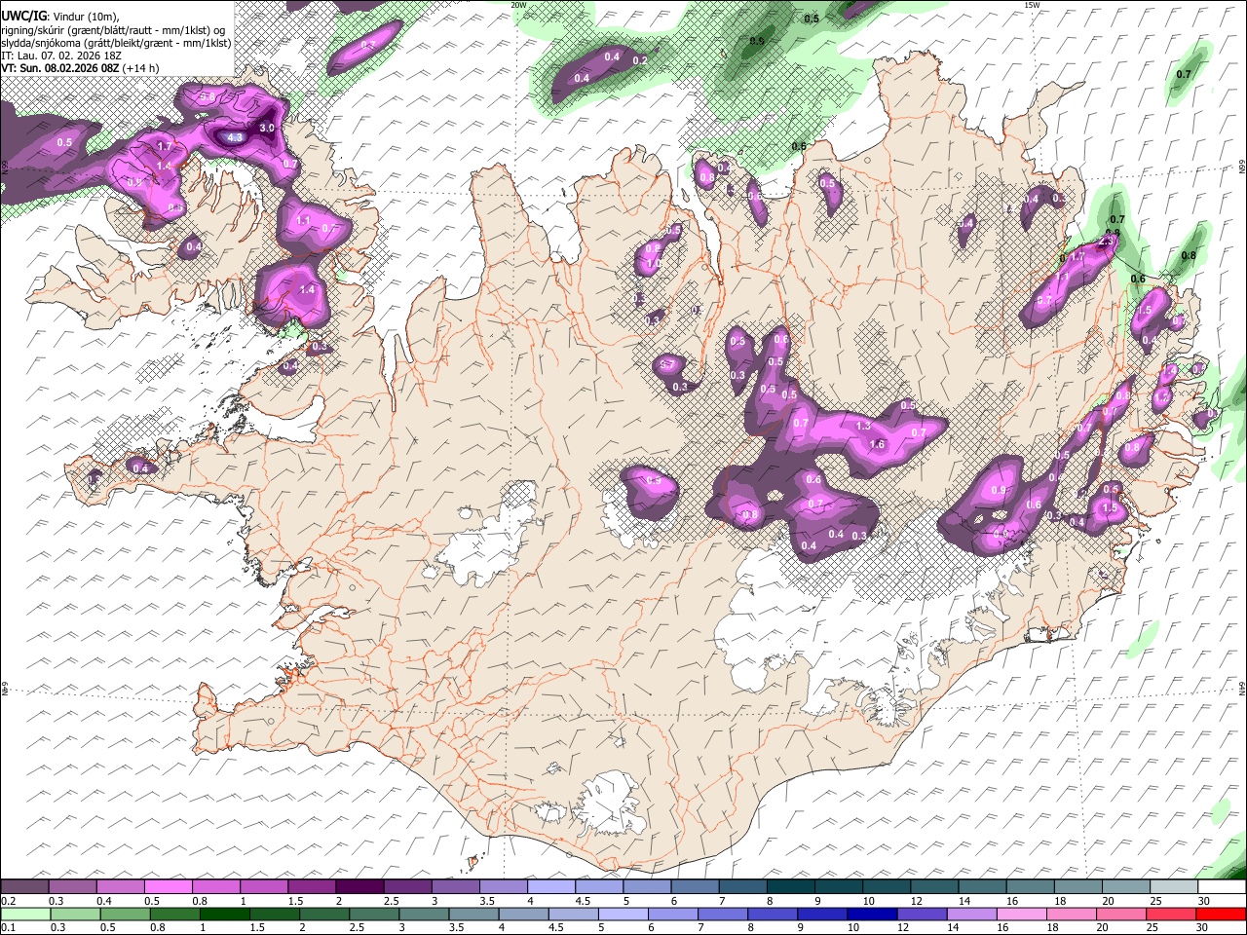The height and width of the screenshot is (935, 1247).
Task: Choose lower legend swatch between 8 and 9
Action: [x=772, y=914]
